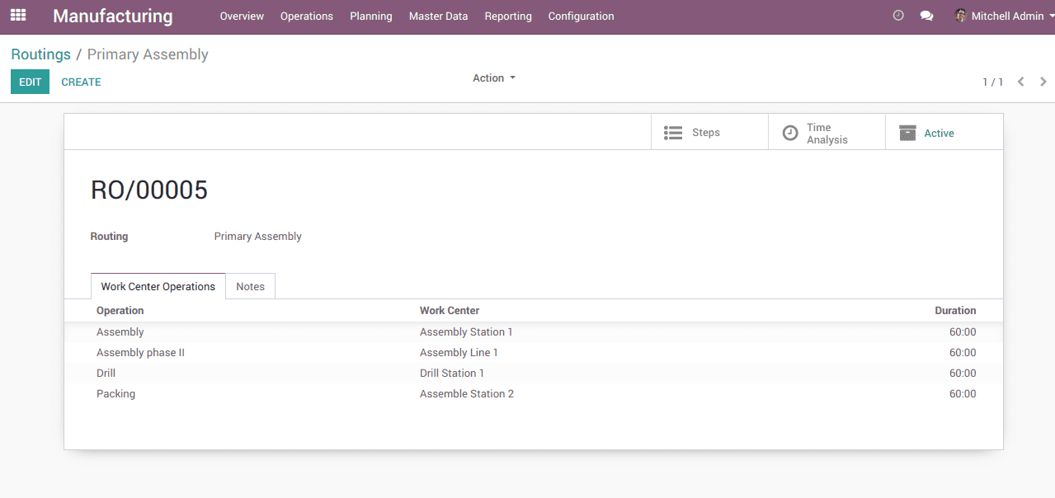Click Assemble Station 2 work center
Image resolution: width=1055 pixels, height=498 pixels.
pos(467,393)
